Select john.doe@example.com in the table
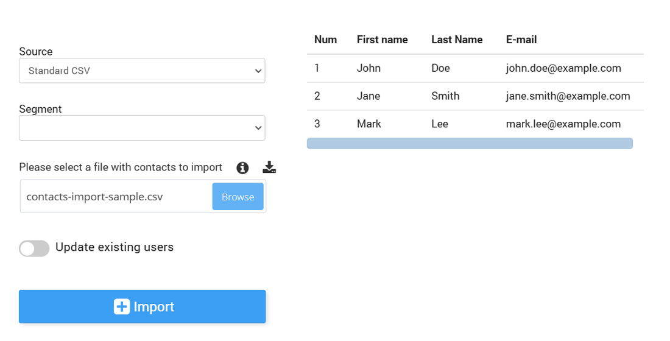This screenshot has height=341, width=670. (563, 68)
